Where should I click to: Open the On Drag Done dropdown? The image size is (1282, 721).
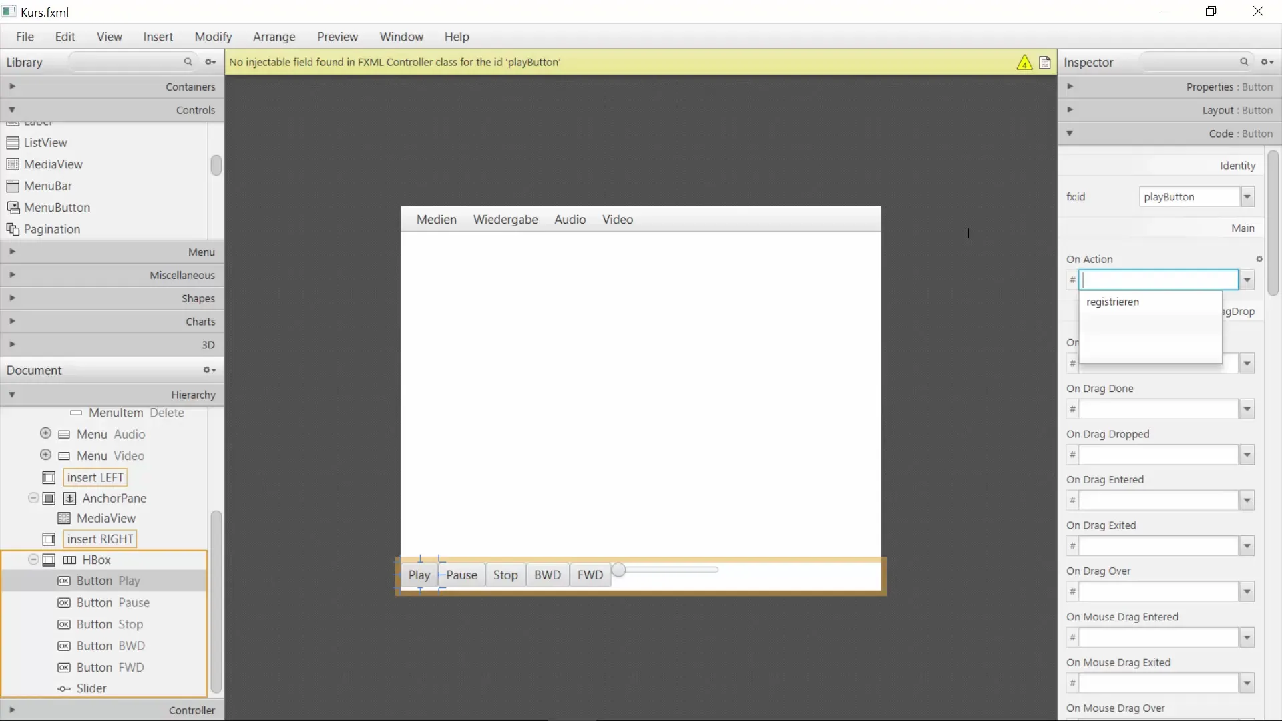[x=1247, y=409]
